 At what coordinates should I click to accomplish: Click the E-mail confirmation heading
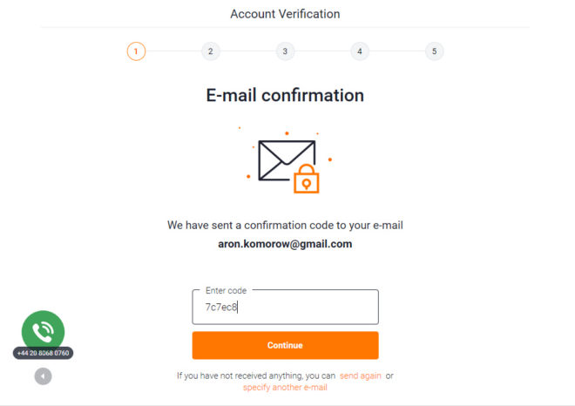[x=285, y=95]
